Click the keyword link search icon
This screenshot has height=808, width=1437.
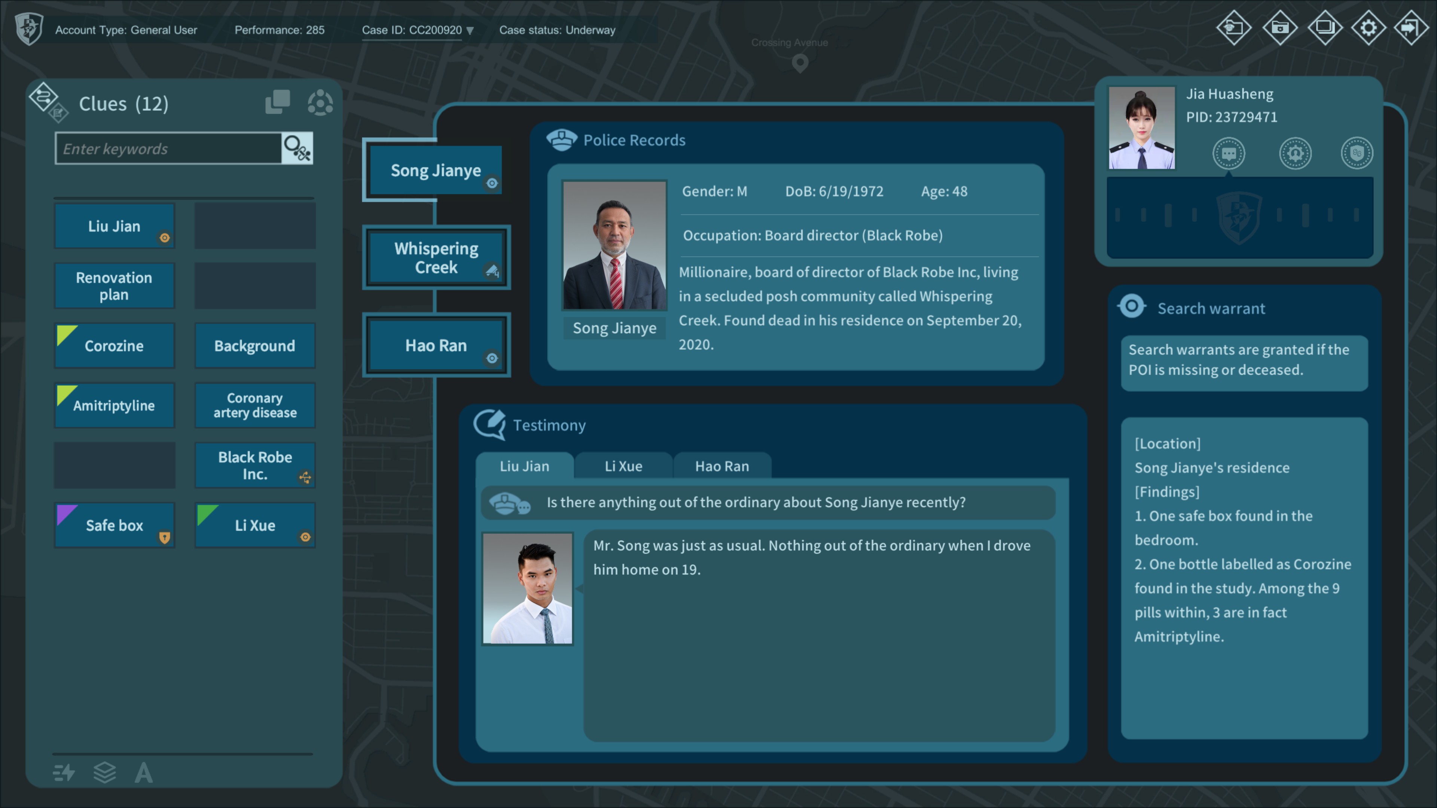297,149
